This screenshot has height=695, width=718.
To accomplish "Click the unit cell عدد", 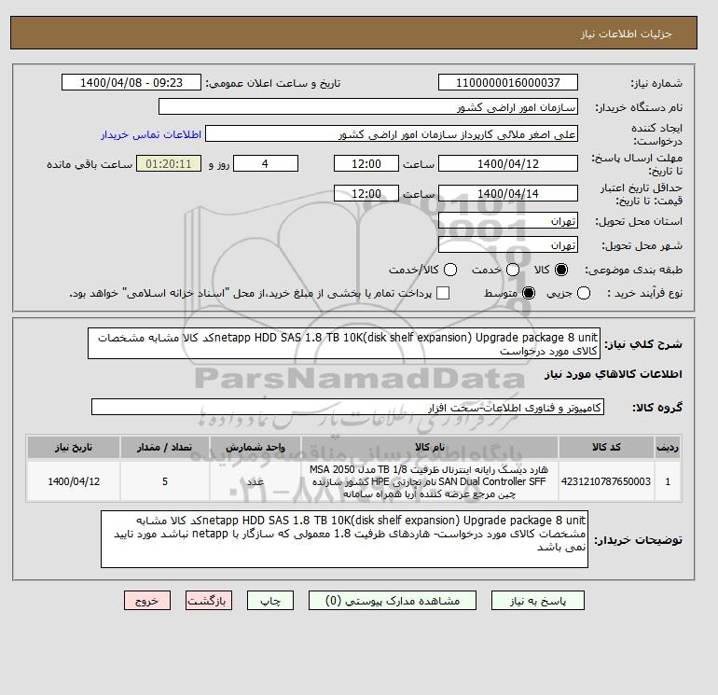I will coord(255,481).
